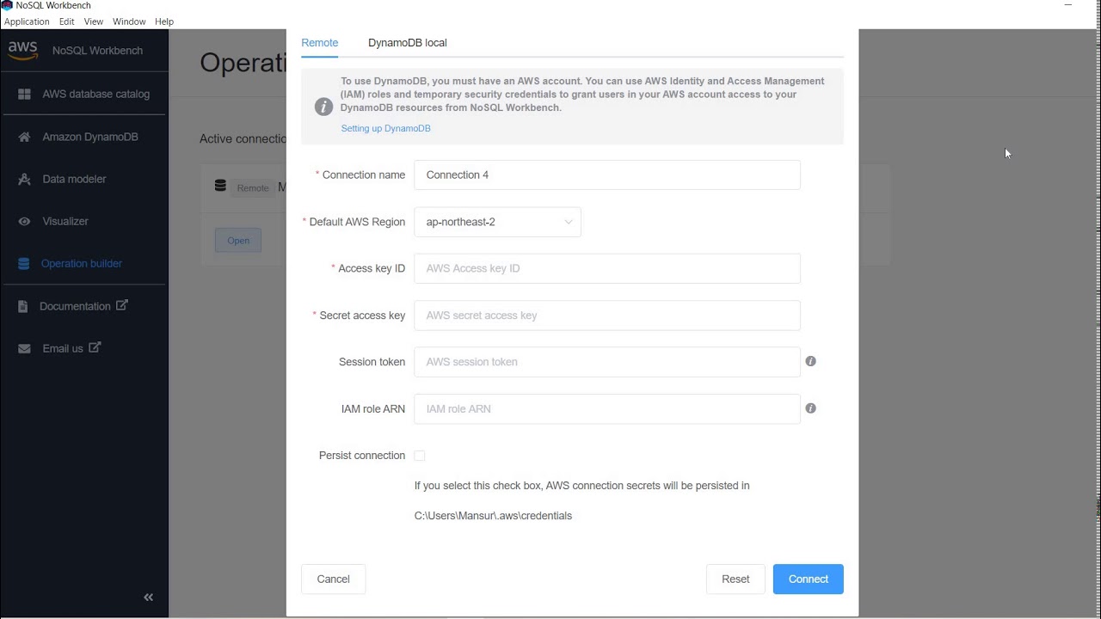
Task: Click the Documentation sidebar label
Action: click(75, 306)
